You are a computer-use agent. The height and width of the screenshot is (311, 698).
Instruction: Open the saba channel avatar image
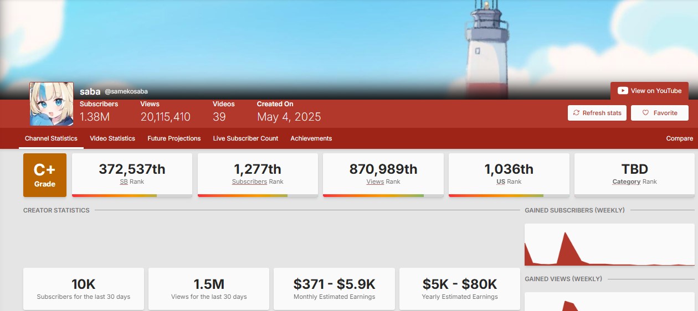[52, 104]
